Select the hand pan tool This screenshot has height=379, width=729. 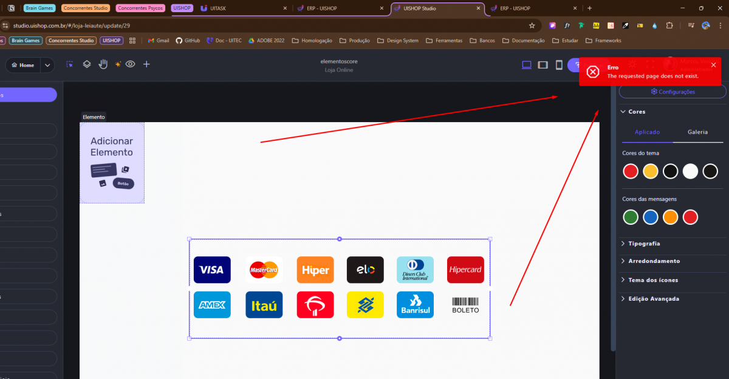(103, 64)
